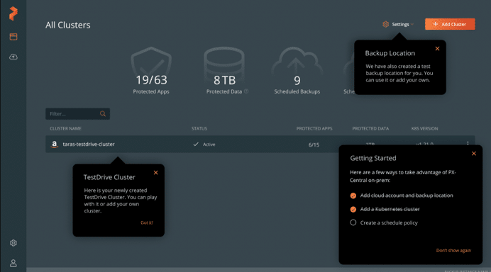The image size is (491, 272).
Task: Click the 8 TB Protected Data stat
Action: pyautogui.click(x=224, y=80)
